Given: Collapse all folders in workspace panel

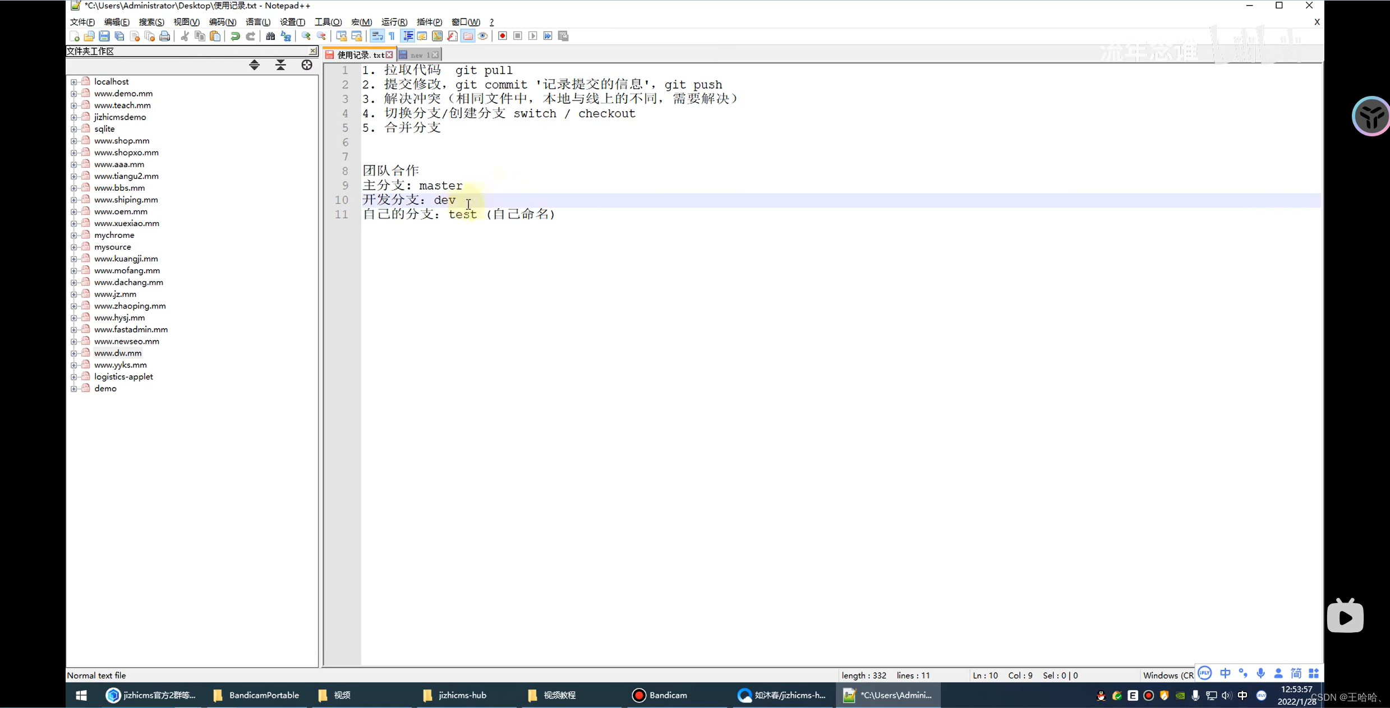Looking at the screenshot, I should [x=281, y=65].
